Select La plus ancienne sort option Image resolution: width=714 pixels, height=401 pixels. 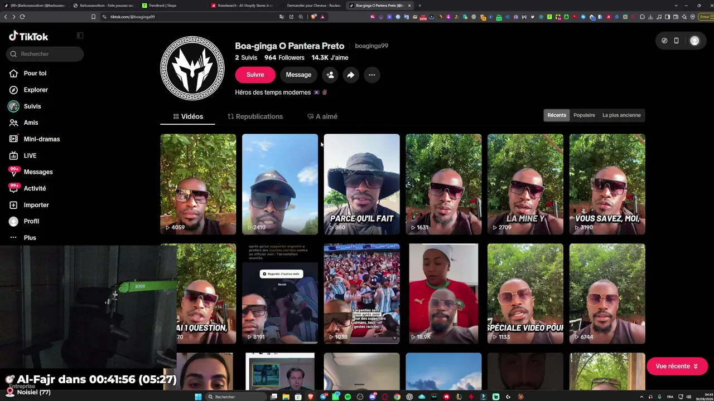(x=621, y=115)
